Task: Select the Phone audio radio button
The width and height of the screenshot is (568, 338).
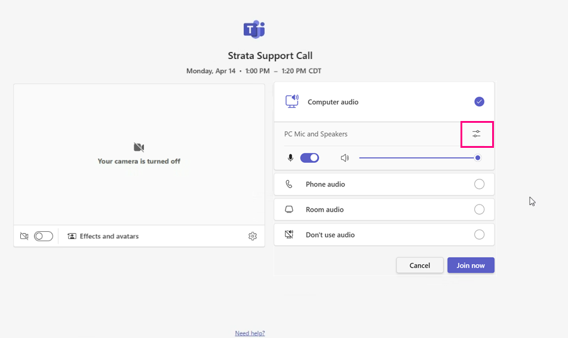Action: [479, 184]
